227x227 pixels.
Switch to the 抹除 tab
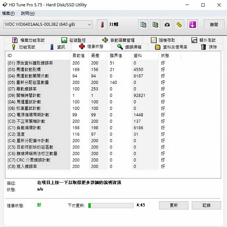(209, 47)
